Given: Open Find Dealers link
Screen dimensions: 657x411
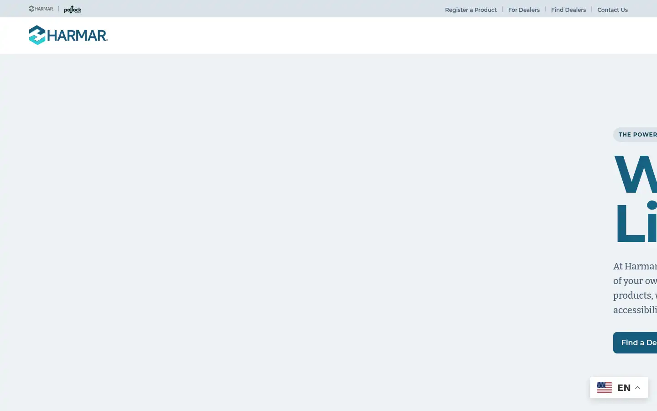Looking at the screenshot, I should click(568, 10).
